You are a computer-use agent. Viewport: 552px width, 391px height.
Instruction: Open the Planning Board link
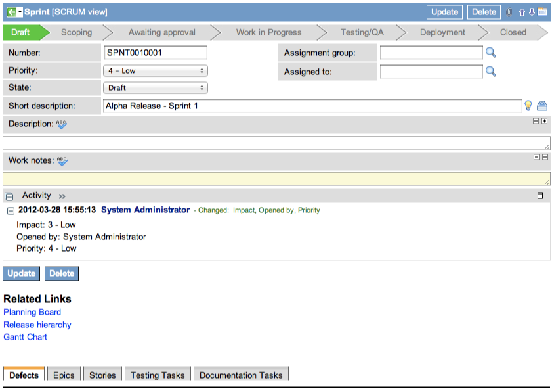coord(32,312)
